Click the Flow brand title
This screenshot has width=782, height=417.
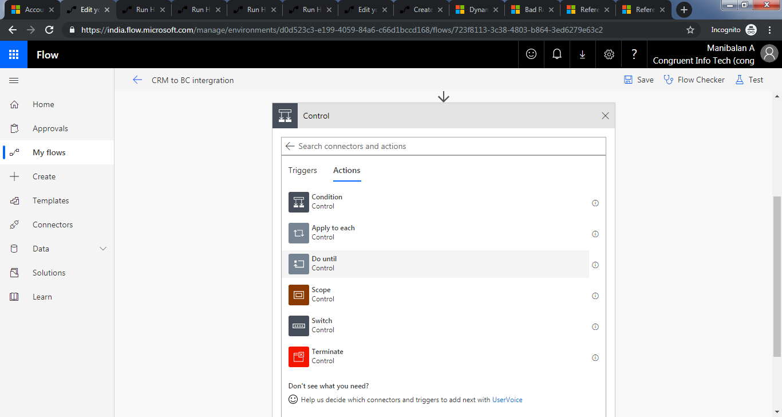48,55
